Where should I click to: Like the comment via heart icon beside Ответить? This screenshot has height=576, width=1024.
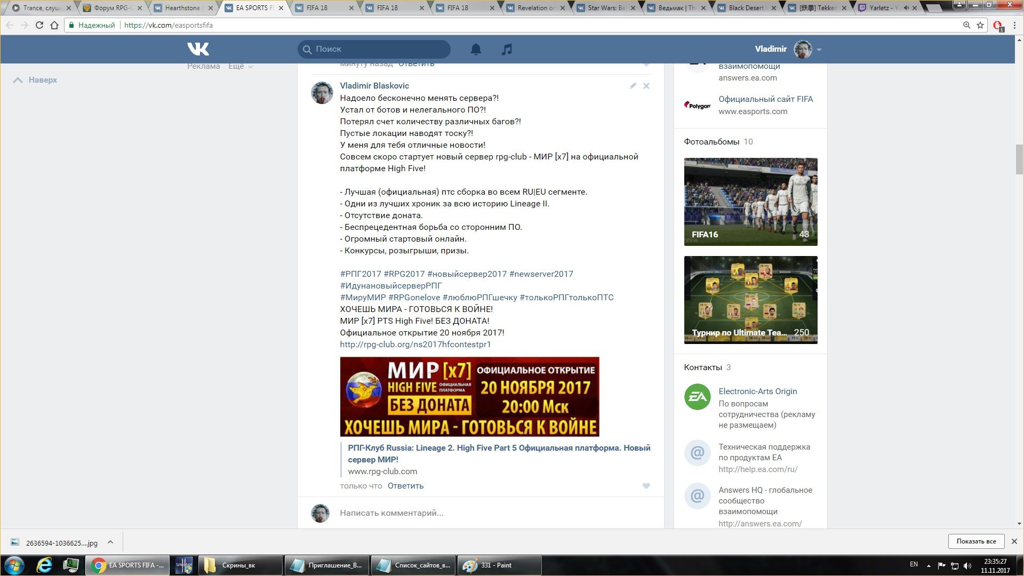coord(646,486)
